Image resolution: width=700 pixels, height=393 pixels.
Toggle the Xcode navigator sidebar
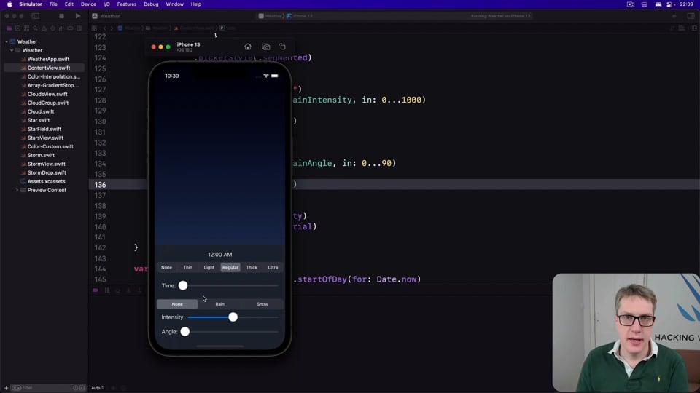[35, 16]
